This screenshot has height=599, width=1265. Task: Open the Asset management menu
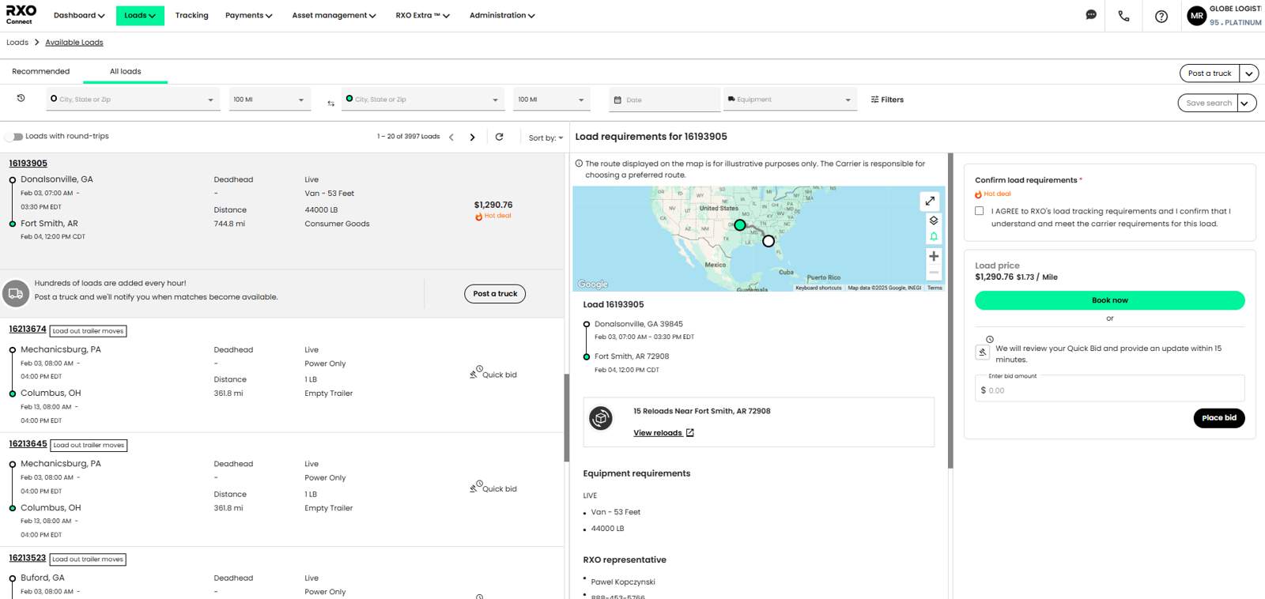334,15
